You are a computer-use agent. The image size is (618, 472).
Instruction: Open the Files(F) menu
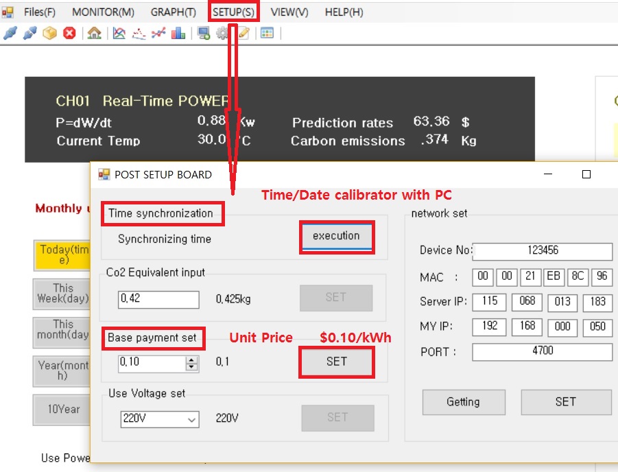[39, 12]
